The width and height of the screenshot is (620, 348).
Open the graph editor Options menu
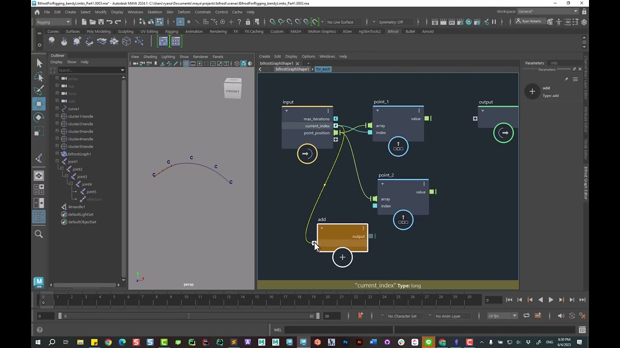308,57
